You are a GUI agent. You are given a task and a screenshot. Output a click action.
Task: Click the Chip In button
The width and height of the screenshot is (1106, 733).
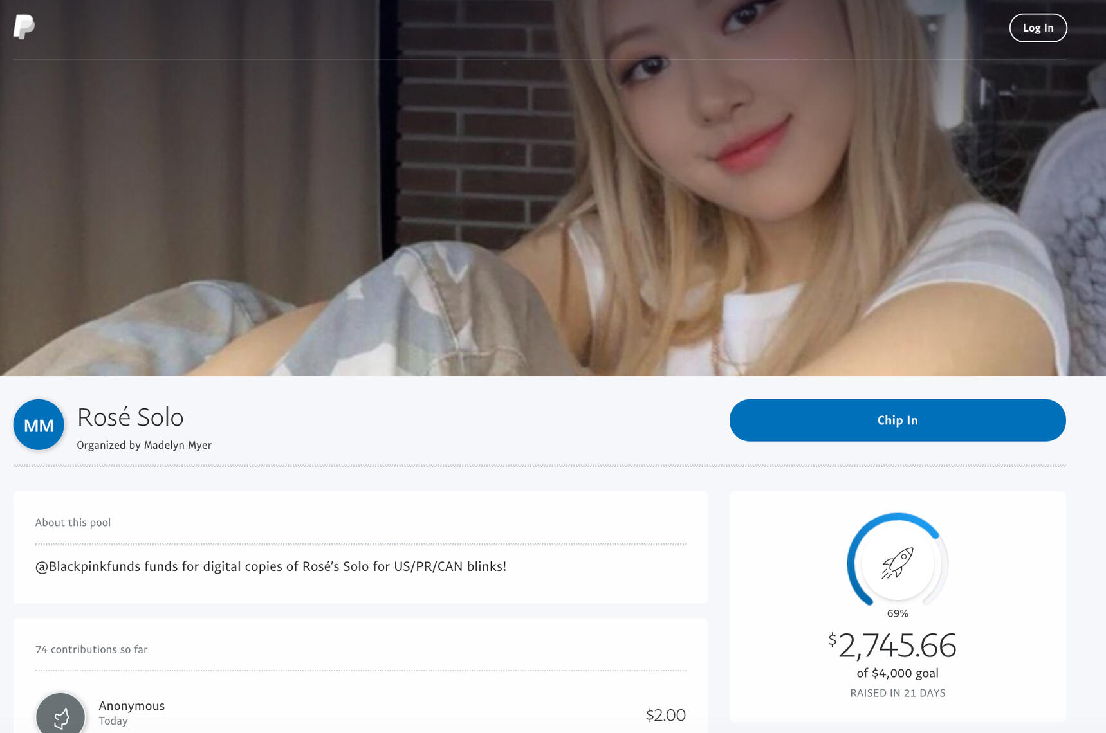coord(897,421)
